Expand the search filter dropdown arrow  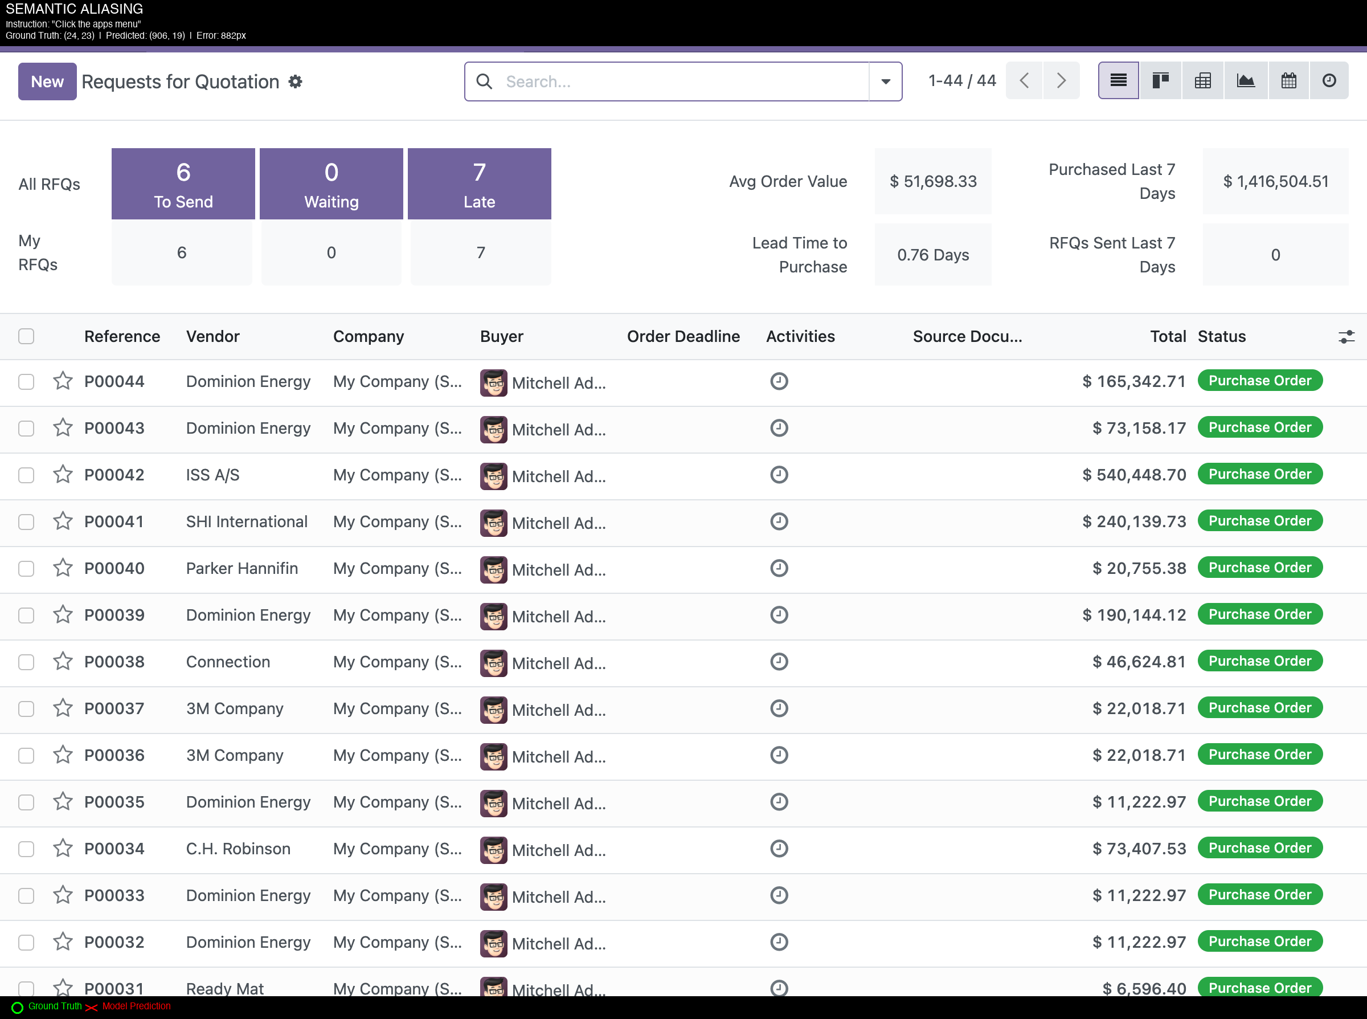(885, 81)
